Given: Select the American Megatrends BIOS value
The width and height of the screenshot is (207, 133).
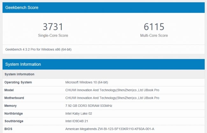Looking at the screenshot, I should click(x=110, y=129).
